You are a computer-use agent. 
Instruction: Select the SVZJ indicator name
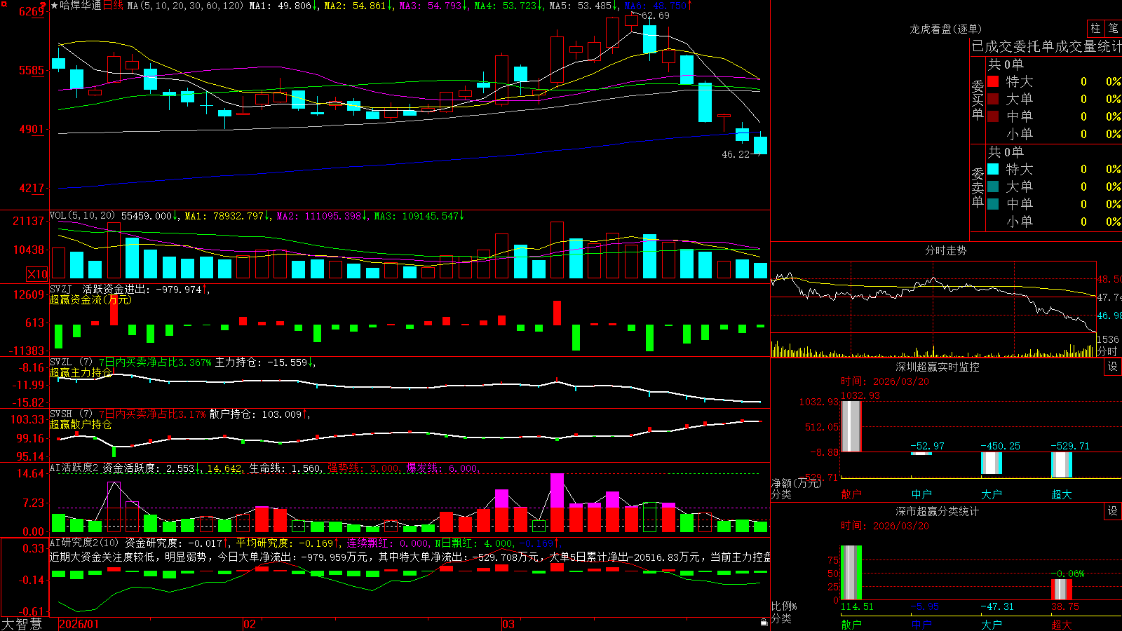pyautogui.click(x=61, y=289)
